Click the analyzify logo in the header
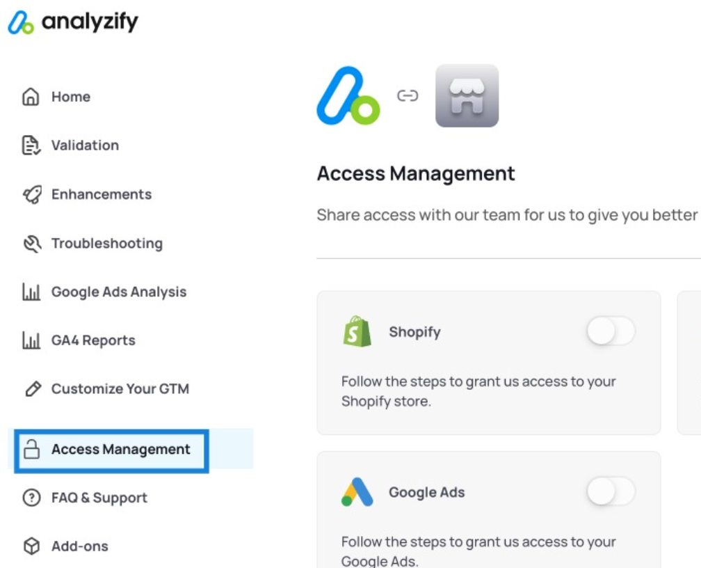 tap(73, 22)
